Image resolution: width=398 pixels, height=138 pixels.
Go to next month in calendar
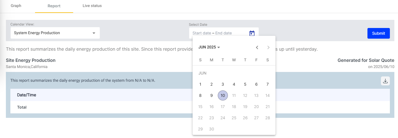pos(268,47)
